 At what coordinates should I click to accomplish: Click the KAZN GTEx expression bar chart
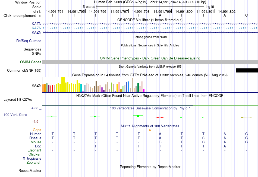click(x=93, y=84)
